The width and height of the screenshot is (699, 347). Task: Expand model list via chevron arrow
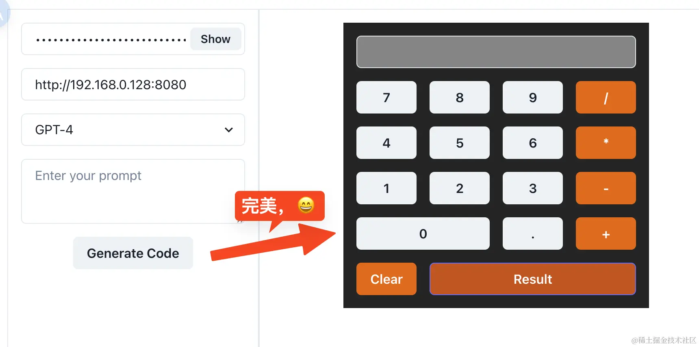tap(229, 130)
